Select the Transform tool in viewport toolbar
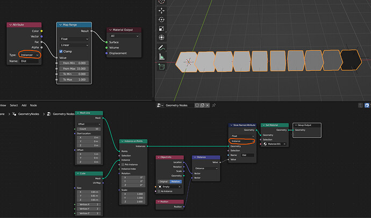This screenshot has height=218, width=371. 162,38
